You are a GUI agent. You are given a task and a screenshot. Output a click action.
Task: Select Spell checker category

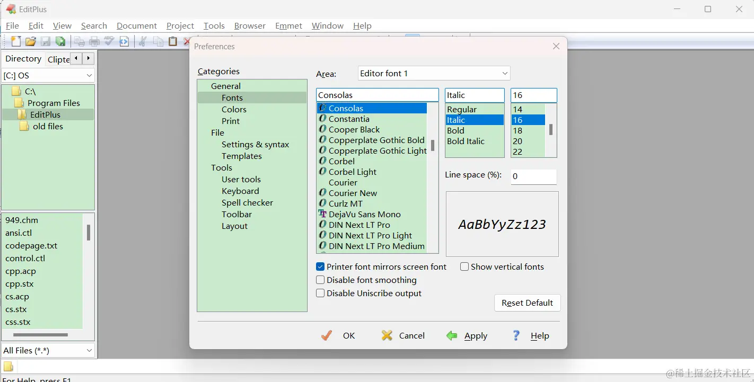[x=247, y=203]
